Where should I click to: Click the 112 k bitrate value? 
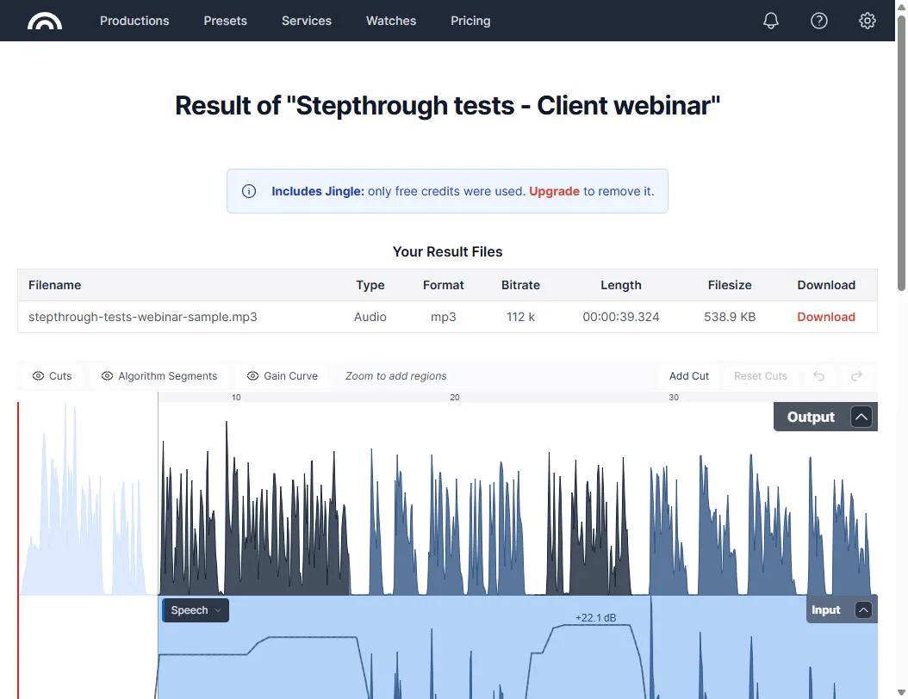pyautogui.click(x=520, y=317)
